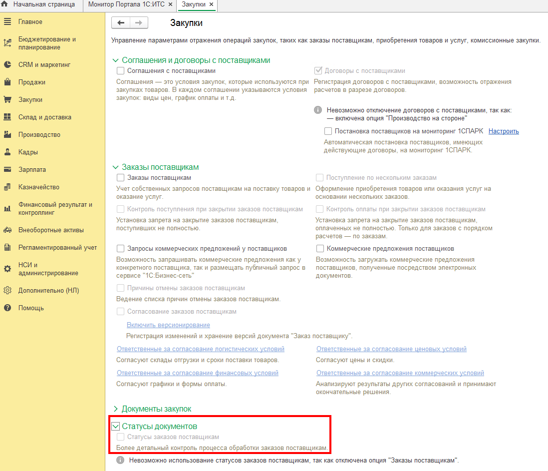Select the Закупки tab
548x471 pixels.
click(193, 4)
